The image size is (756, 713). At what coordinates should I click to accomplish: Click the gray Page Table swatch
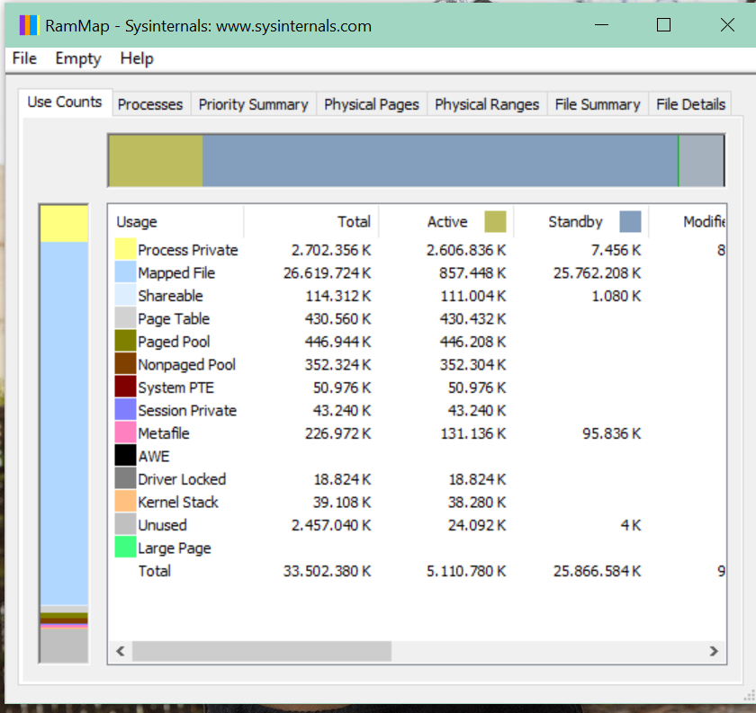coord(125,318)
